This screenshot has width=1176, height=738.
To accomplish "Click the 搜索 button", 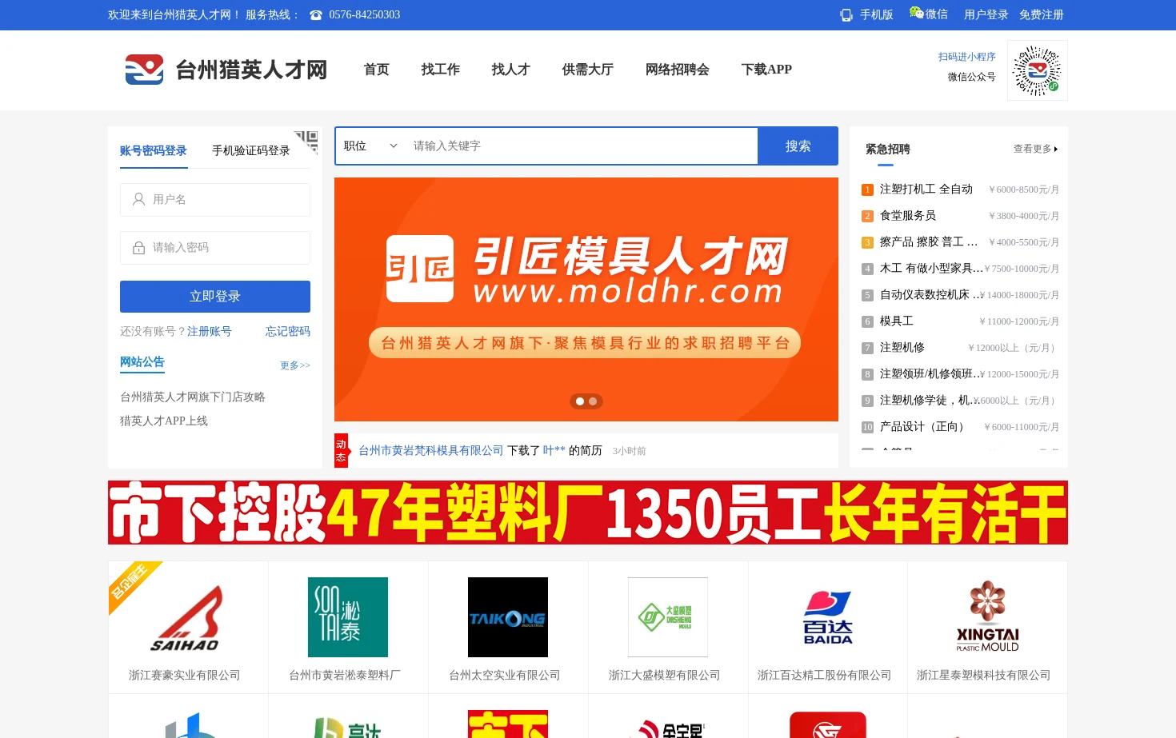I will click(x=798, y=146).
